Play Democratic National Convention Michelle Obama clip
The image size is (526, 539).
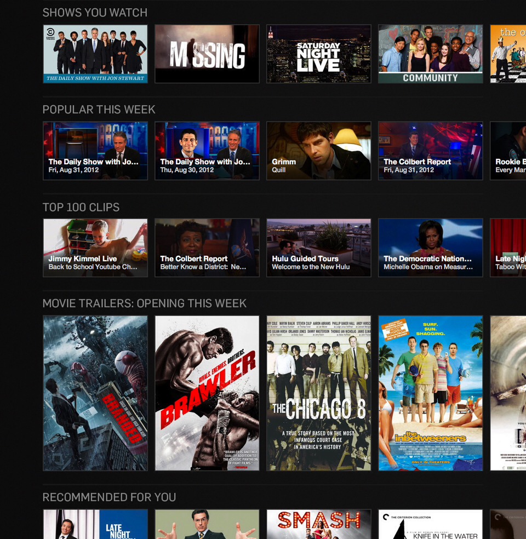point(431,248)
